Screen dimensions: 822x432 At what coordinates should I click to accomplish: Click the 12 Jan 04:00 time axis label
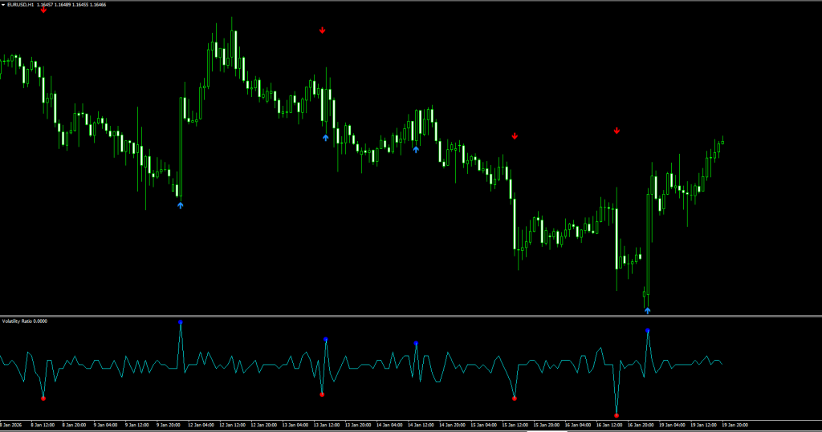tap(201, 426)
